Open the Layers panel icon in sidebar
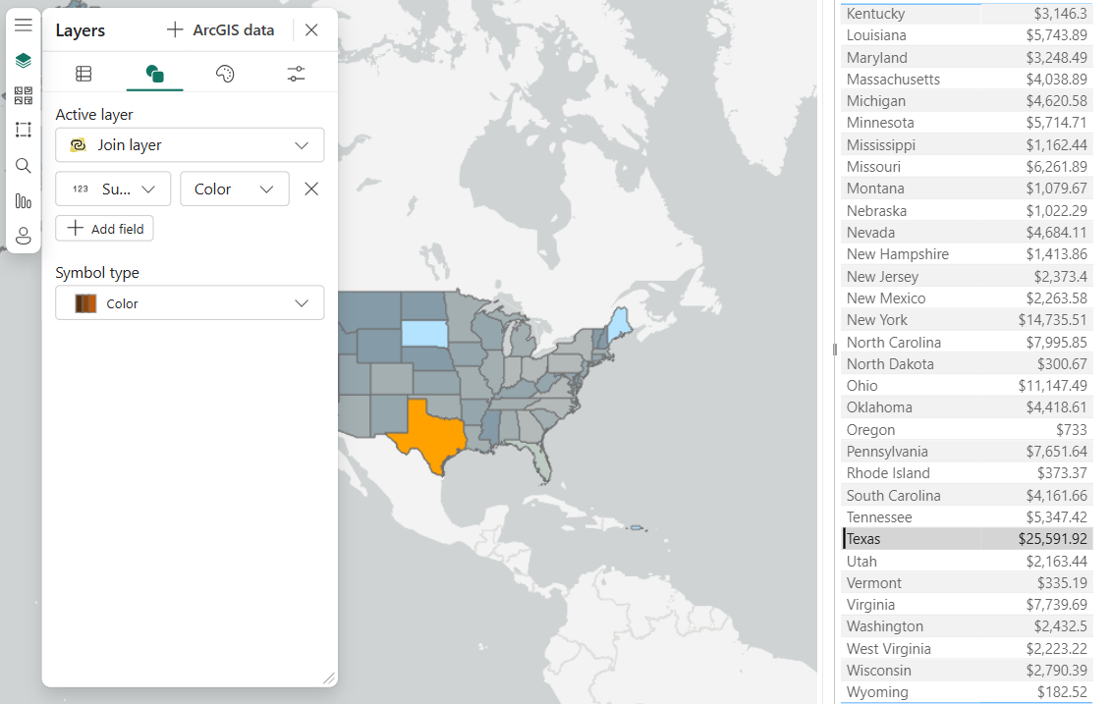Viewport: 1112px width, 704px height. (x=24, y=60)
